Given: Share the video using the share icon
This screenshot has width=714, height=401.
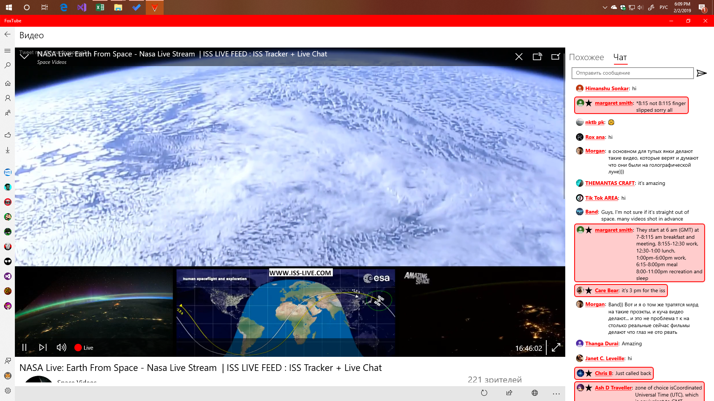Looking at the screenshot, I should (509, 393).
